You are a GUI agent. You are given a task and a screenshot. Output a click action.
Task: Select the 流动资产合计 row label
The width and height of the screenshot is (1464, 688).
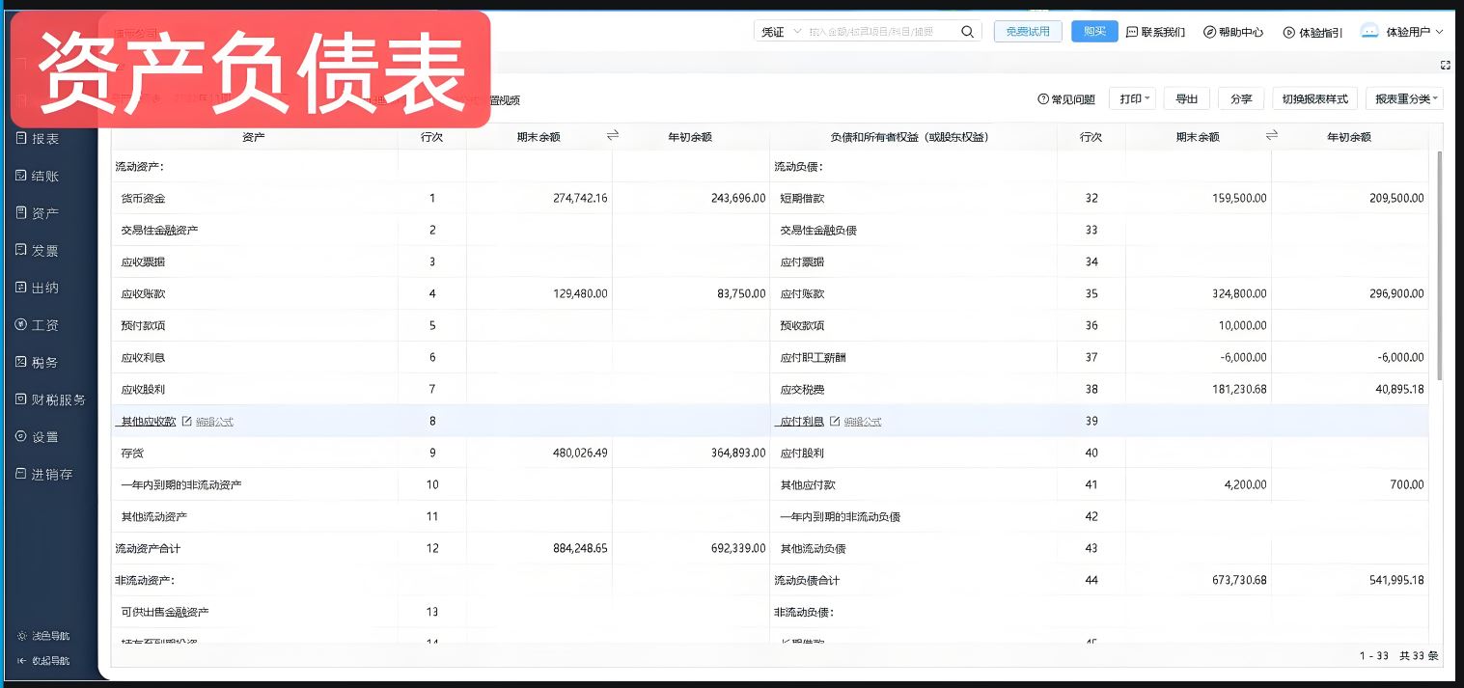pyautogui.click(x=148, y=549)
